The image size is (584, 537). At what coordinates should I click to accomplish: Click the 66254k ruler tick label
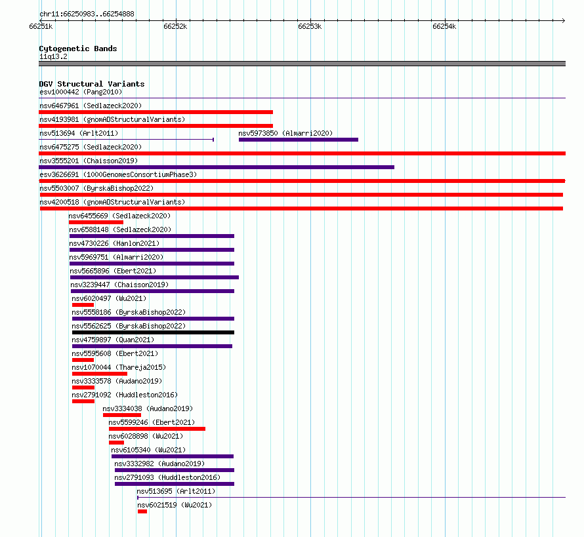tap(444, 26)
